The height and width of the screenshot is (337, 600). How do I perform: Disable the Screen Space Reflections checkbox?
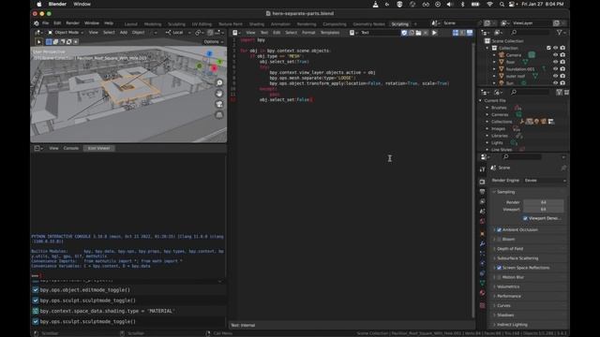pos(499,268)
